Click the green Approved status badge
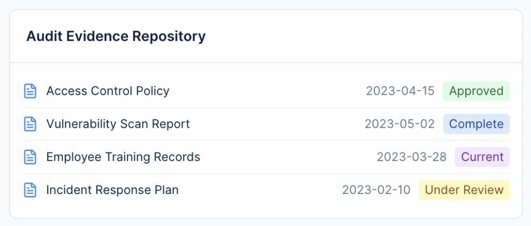Image resolution: width=531 pixels, height=226 pixels. [476, 91]
